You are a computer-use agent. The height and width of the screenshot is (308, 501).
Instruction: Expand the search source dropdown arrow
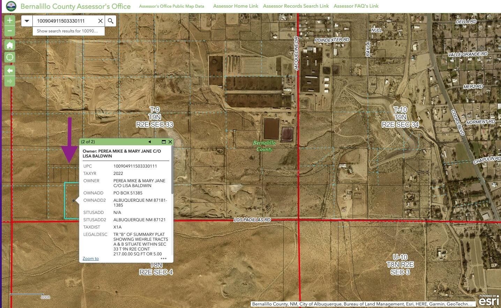click(27, 21)
